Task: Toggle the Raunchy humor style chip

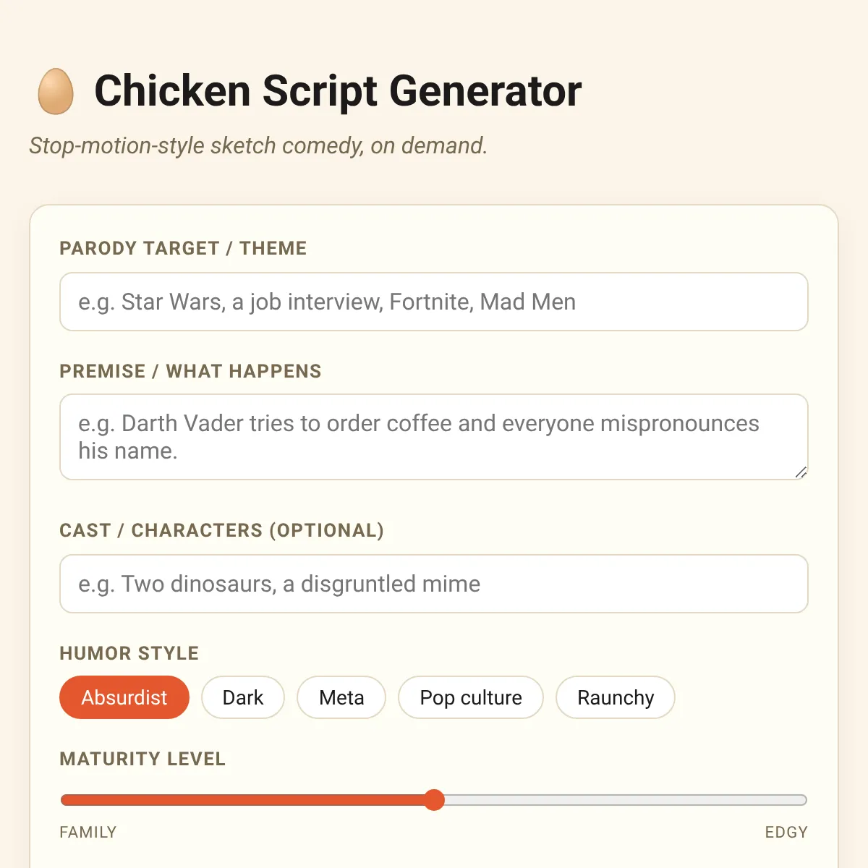Action: (x=616, y=697)
